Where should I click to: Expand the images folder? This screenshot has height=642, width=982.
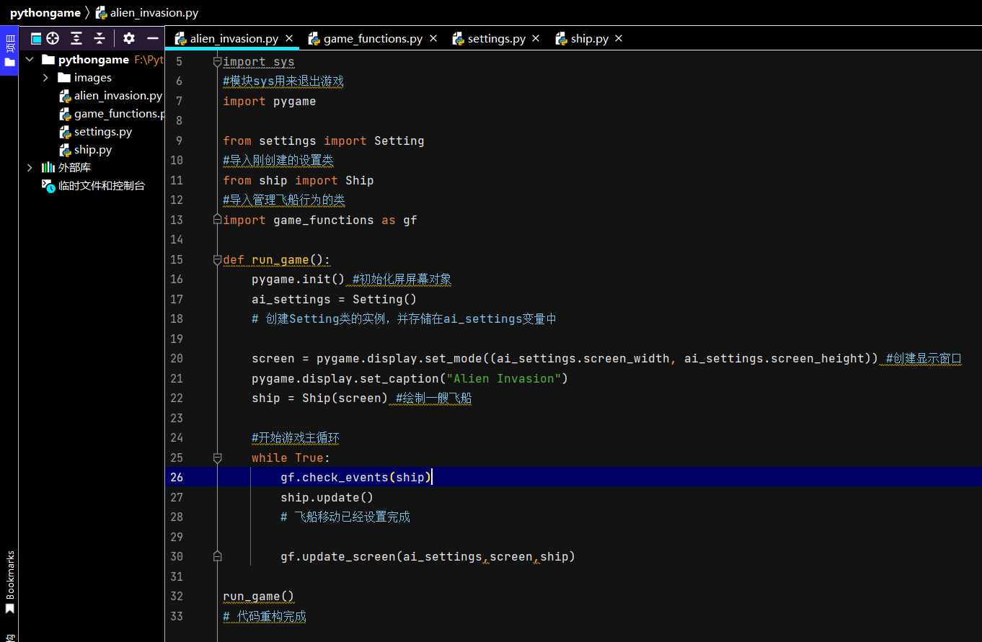pos(45,77)
